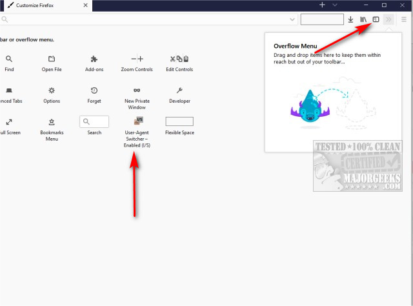Click the Open File icon
This screenshot has width=413, height=306.
pyautogui.click(x=52, y=59)
